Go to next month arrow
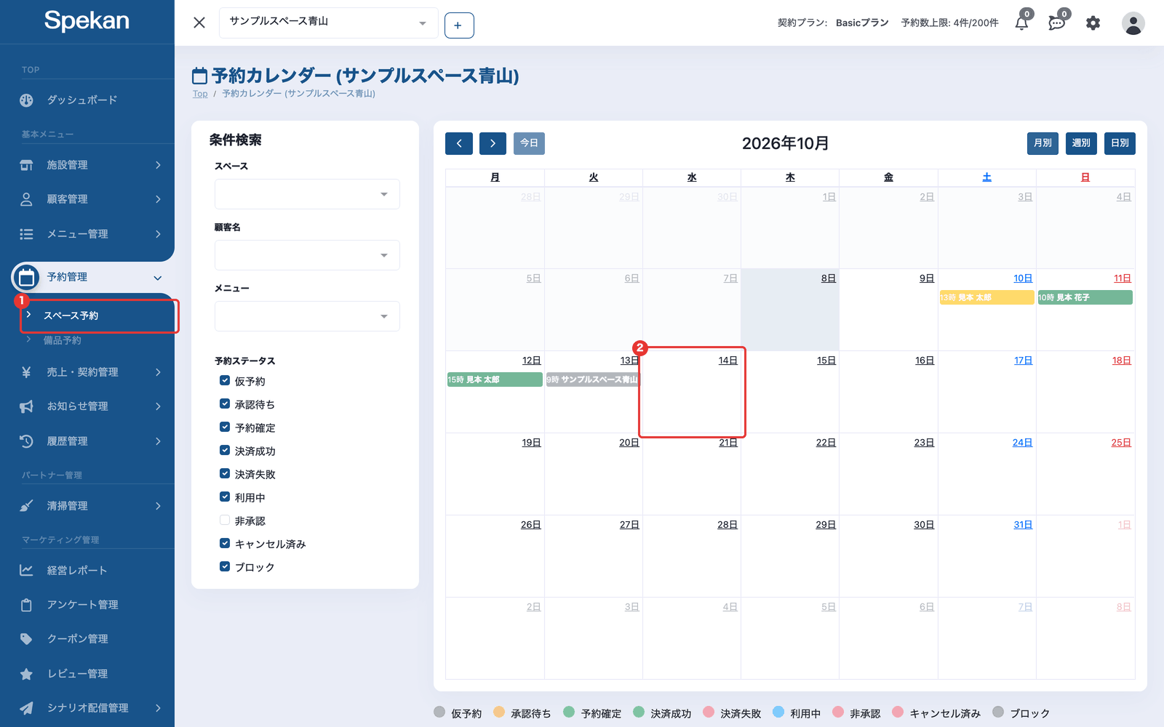 [493, 143]
